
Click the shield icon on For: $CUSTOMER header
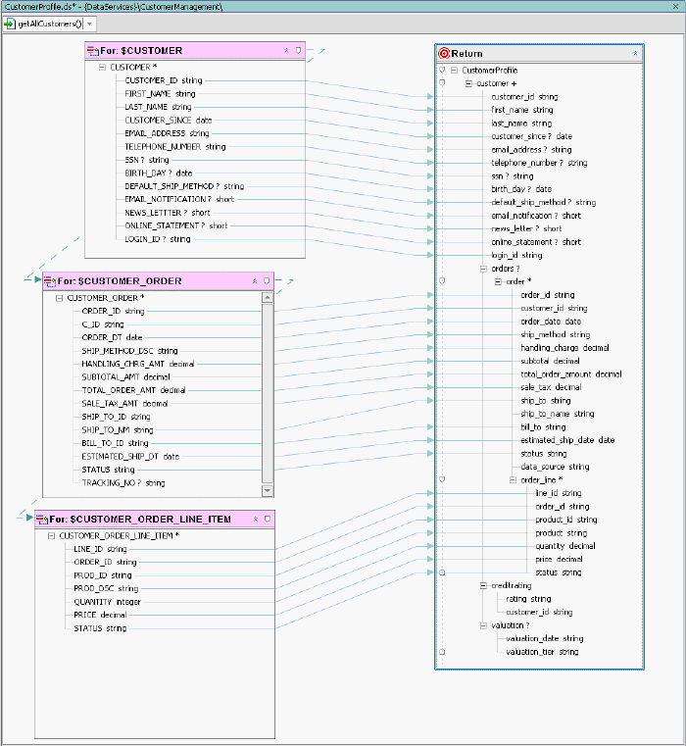pos(298,50)
